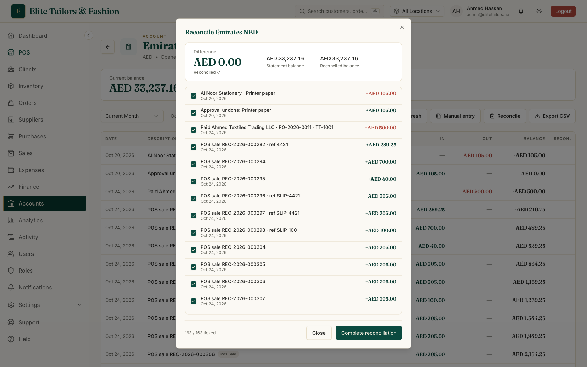The height and width of the screenshot is (367, 587).
Task: Open the Ahmed Hassan user profile
Action: (480, 11)
